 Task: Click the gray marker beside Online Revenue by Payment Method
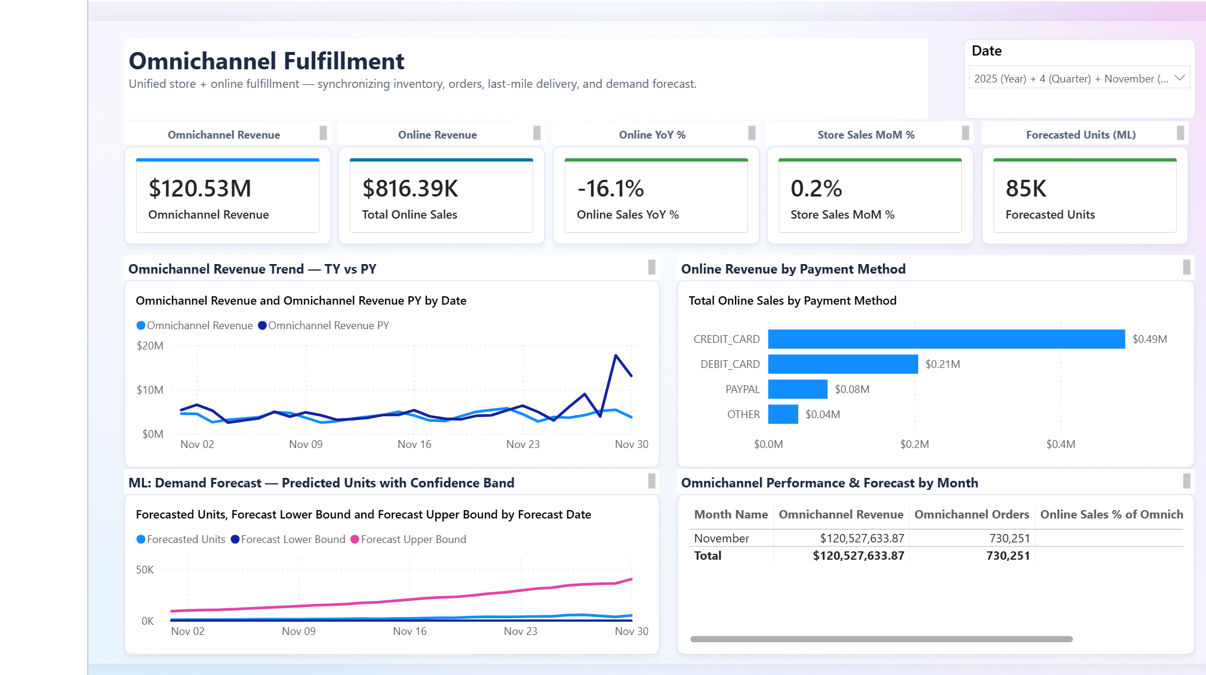(1186, 267)
